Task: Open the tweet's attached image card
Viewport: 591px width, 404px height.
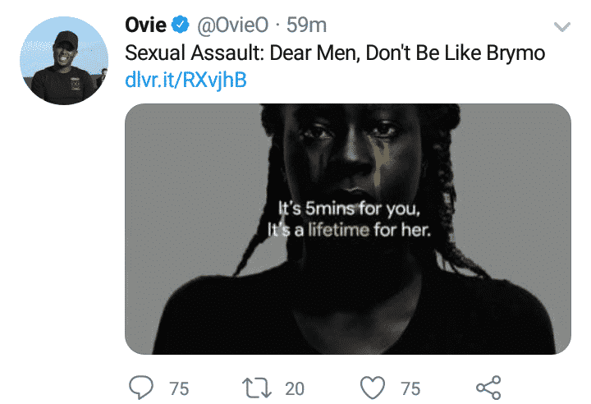Action: tap(347, 228)
